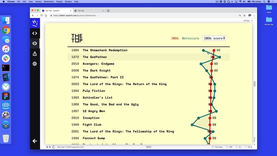277x156 pixels.
Task: Open the code editor view in sidebar
Action: click(34, 33)
